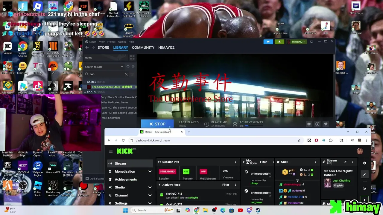Open CapCut desktop shortcut
The image size is (383, 215).
tap(7, 48)
